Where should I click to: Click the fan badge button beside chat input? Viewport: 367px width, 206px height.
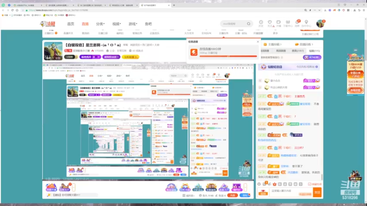(263, 192)
